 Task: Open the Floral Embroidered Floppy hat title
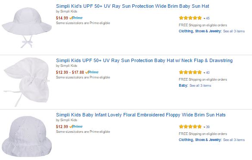pos(140,115)
